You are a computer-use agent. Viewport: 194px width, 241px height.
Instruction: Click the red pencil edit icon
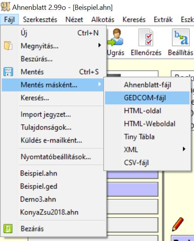[178, 224]
